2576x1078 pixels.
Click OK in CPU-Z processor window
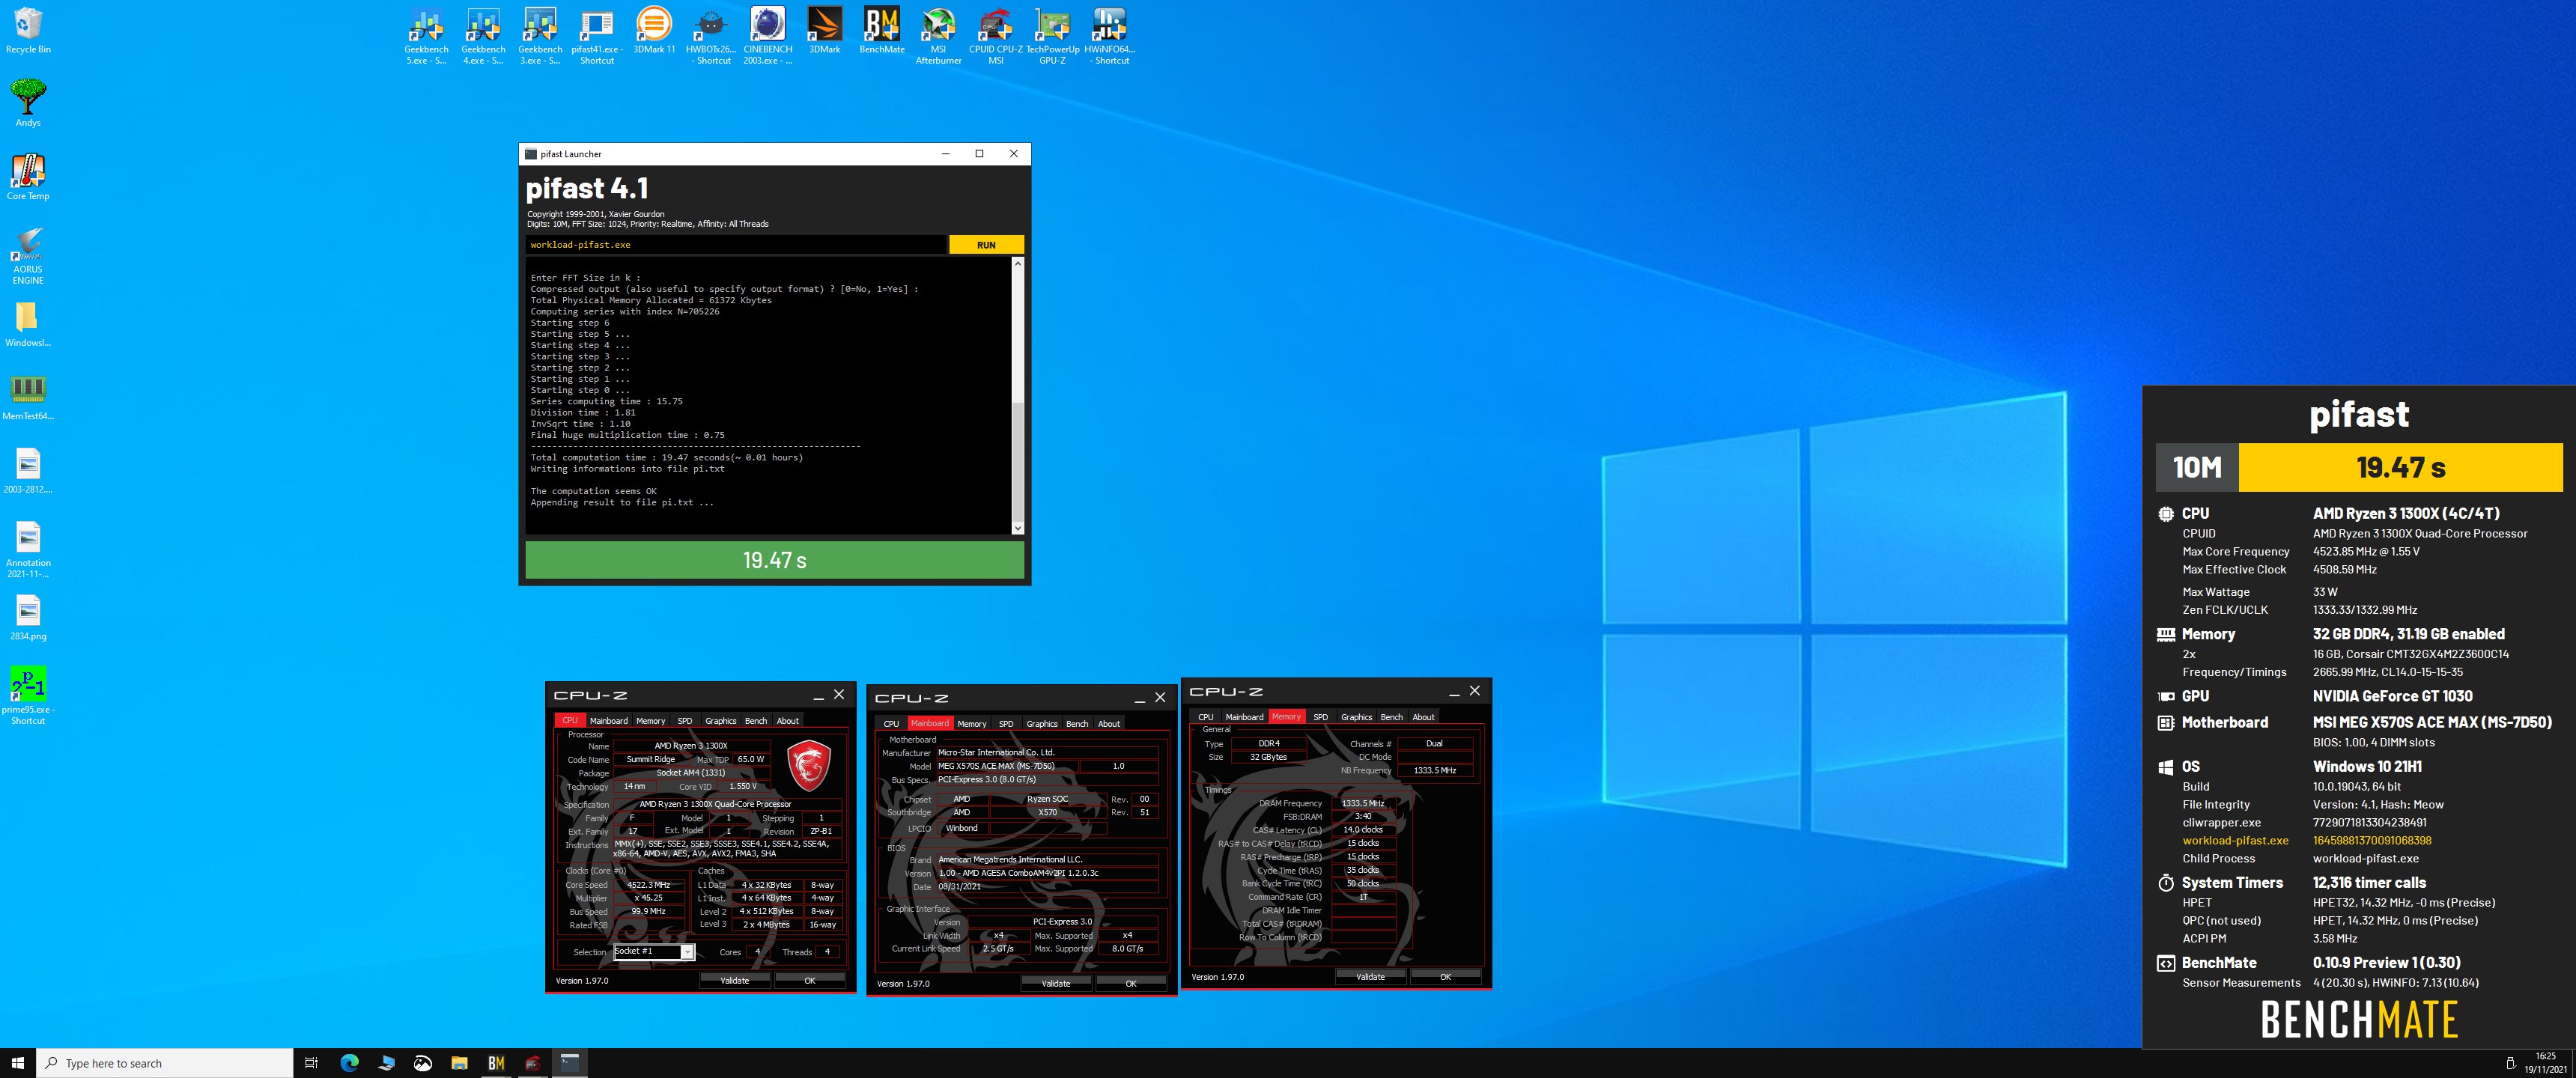point(810,980)
